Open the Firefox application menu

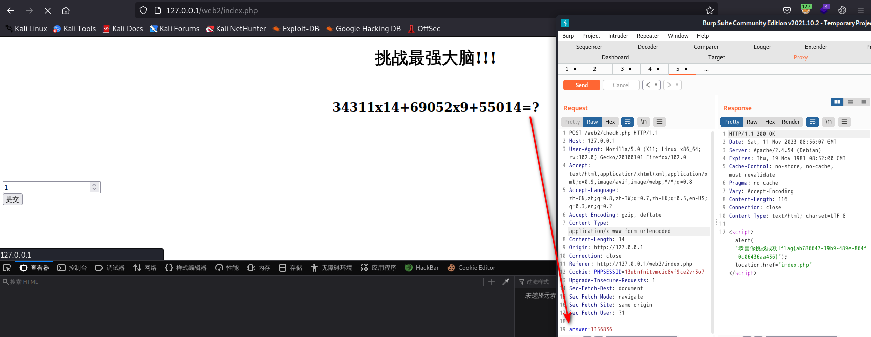861,10
